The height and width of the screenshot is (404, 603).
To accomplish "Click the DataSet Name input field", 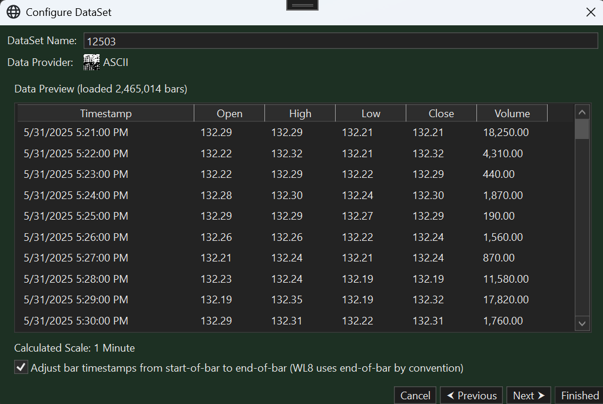I will [x=340, y=41].
